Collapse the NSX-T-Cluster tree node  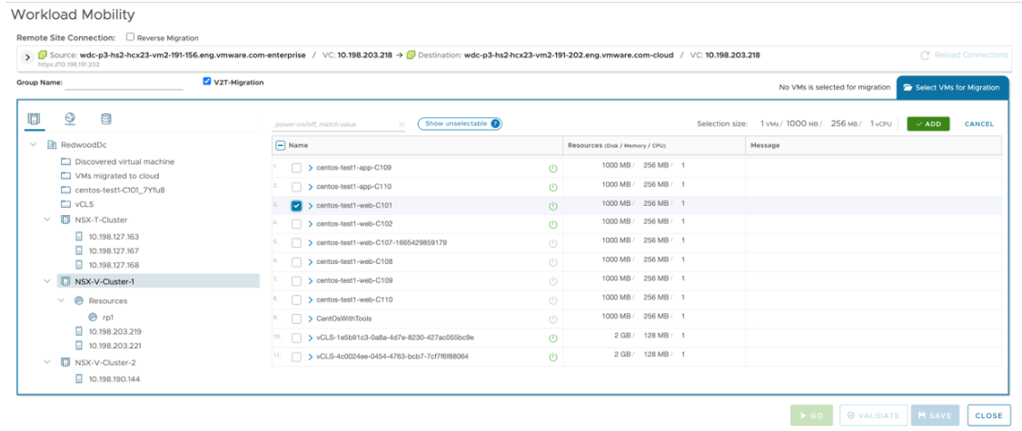tap(47, 220)
